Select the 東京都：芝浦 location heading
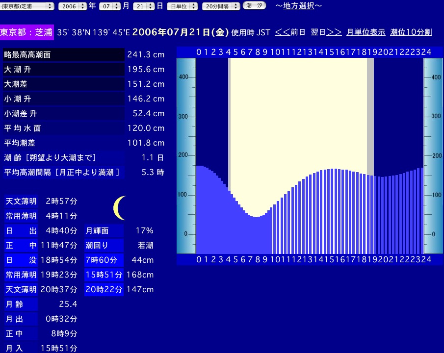This screenshot has width=444, height=353. pos(26,32)
